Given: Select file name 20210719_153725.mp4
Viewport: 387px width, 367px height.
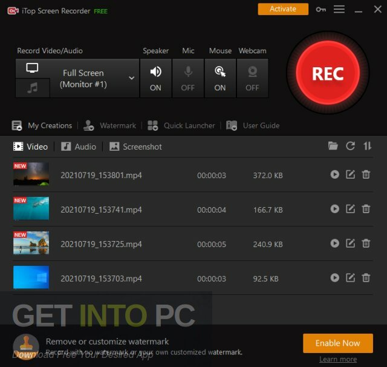Looking at the screenshot, I should (101, 244).
